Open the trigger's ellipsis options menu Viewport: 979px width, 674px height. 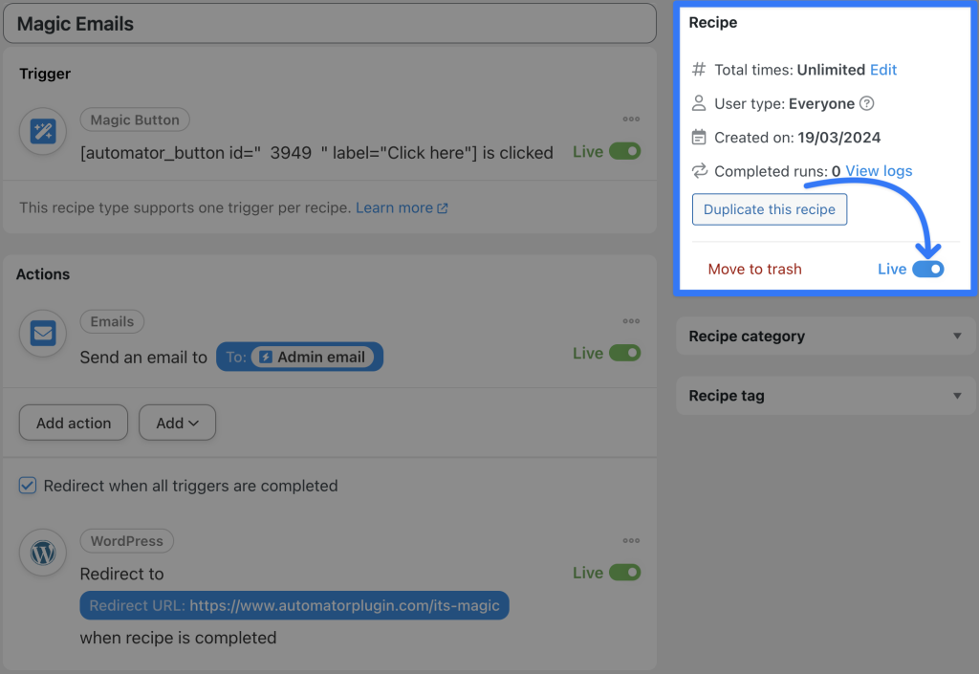(x=631, y=119)
